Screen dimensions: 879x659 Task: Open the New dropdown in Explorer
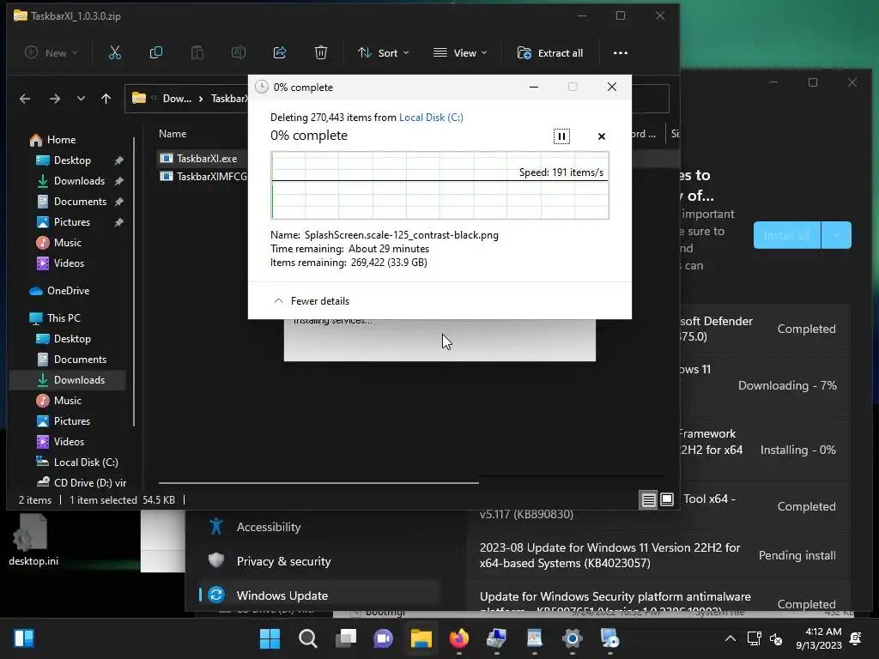pyautogui.click(x=52, y=52)
